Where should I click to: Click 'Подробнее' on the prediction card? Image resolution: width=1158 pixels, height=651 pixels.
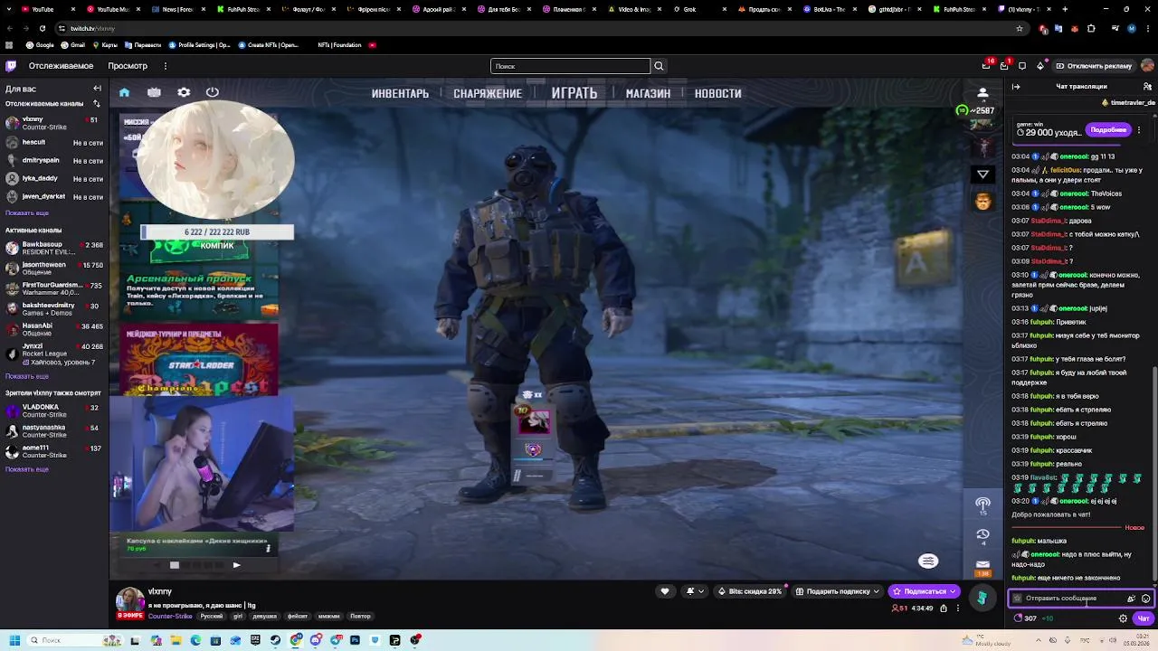[x=1108, y=130]
